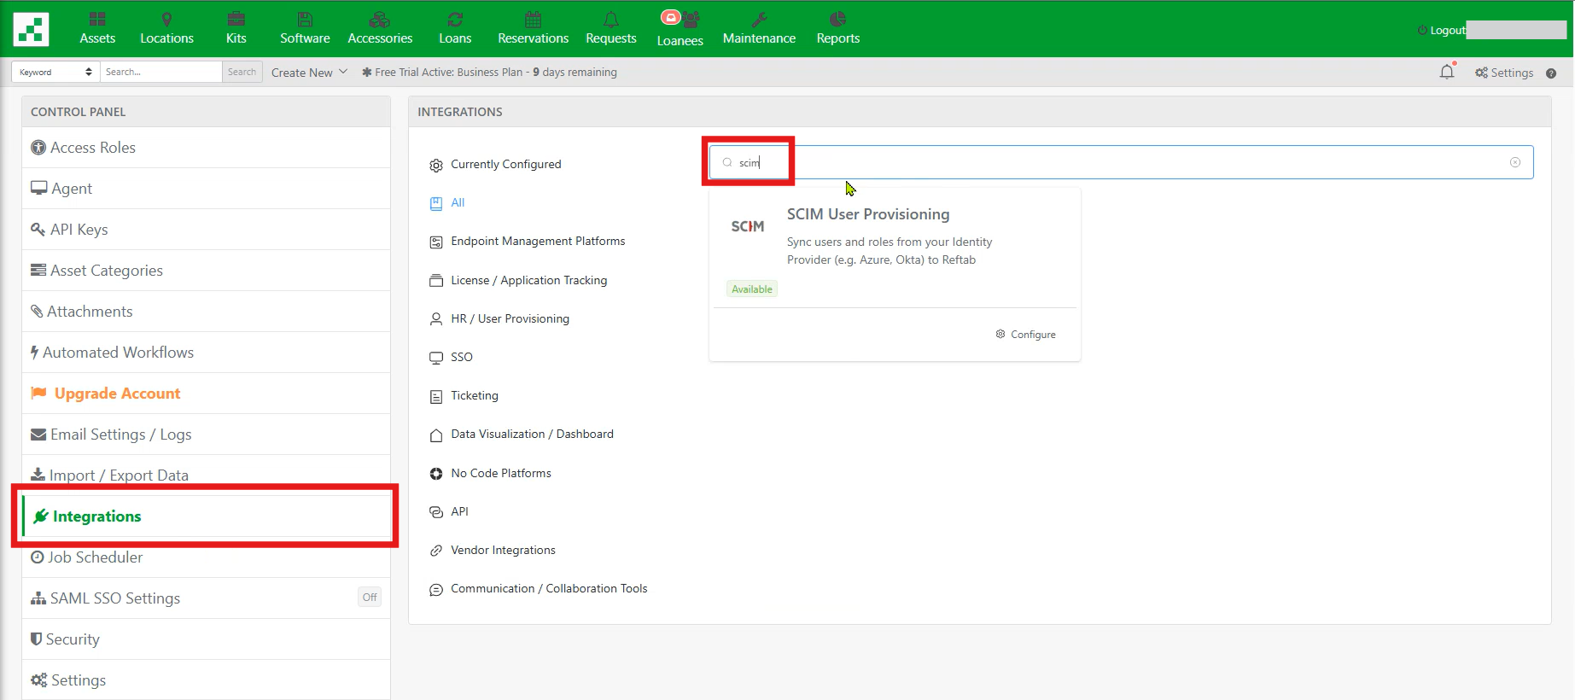This screenshot has height=700, width=1575.
Task: Click the Available status badge
Action: [x=752, y=289]
